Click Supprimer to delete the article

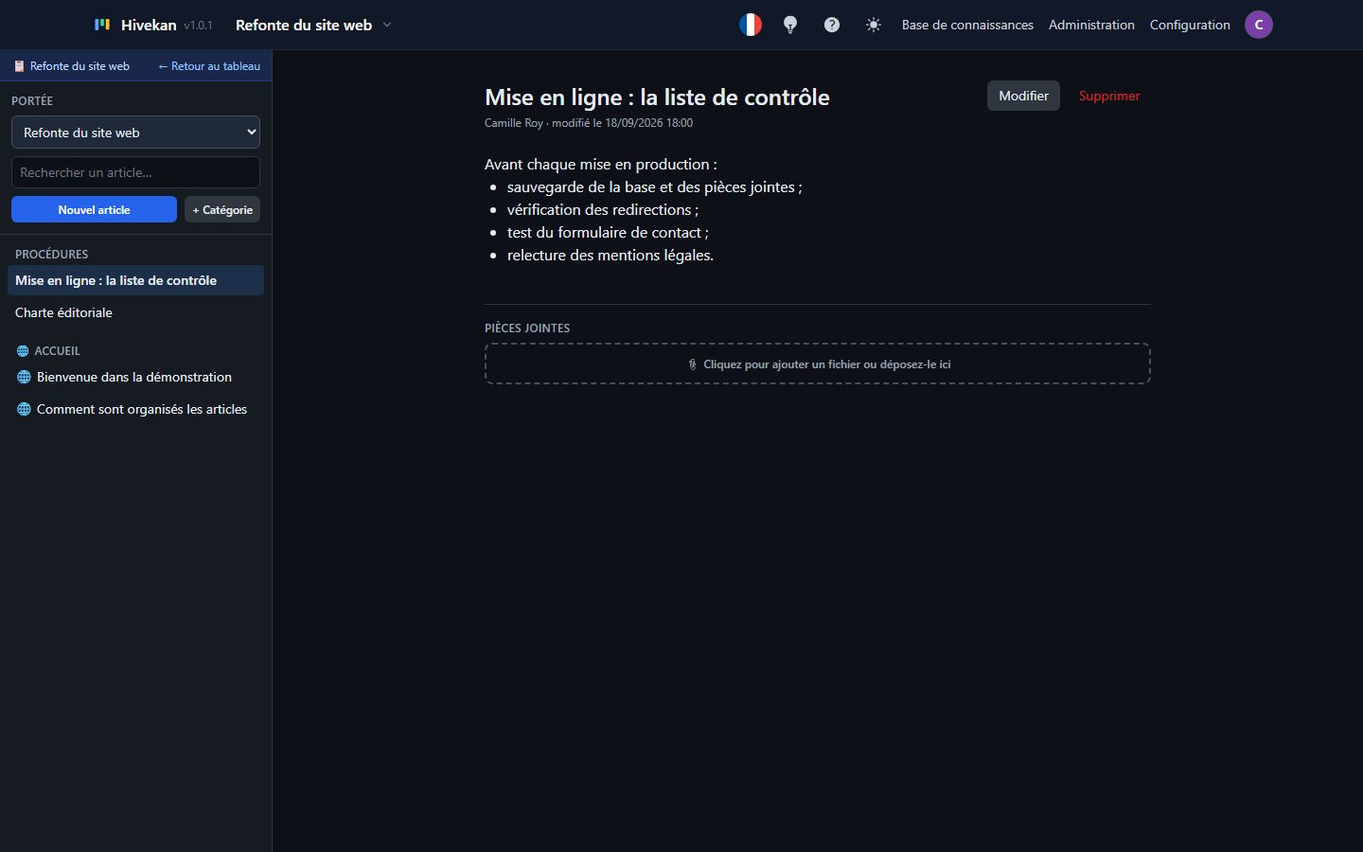[1109, 96]
